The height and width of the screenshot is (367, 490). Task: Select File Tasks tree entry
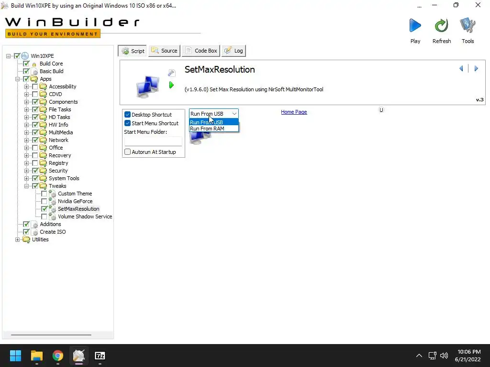60,109
